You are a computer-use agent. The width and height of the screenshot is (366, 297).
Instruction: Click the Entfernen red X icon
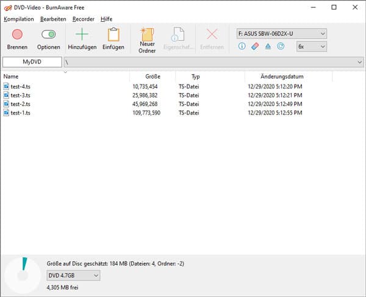[x=212, y=34]
